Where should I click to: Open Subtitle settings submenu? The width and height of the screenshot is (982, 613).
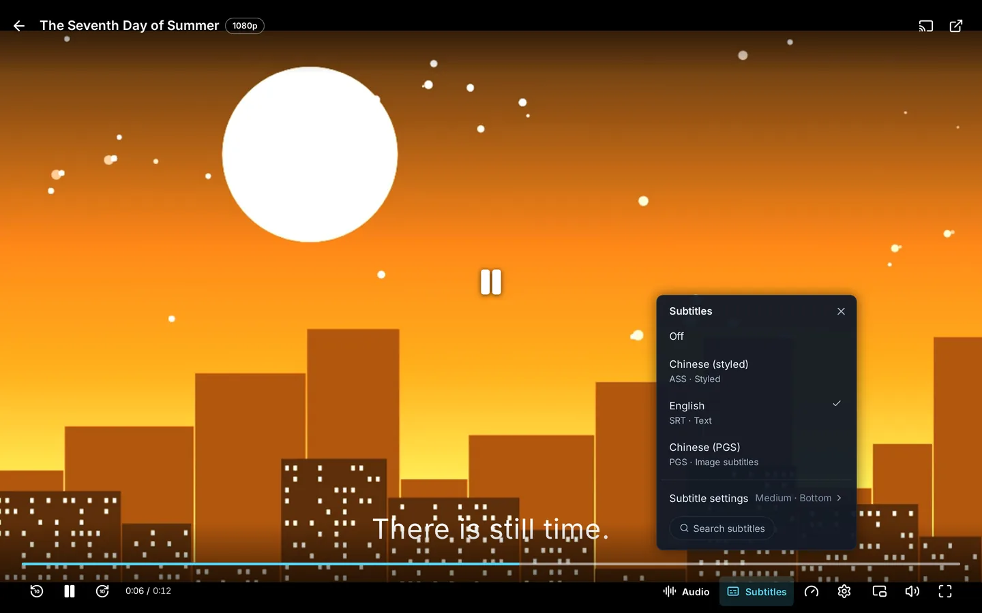pos(756,499)
